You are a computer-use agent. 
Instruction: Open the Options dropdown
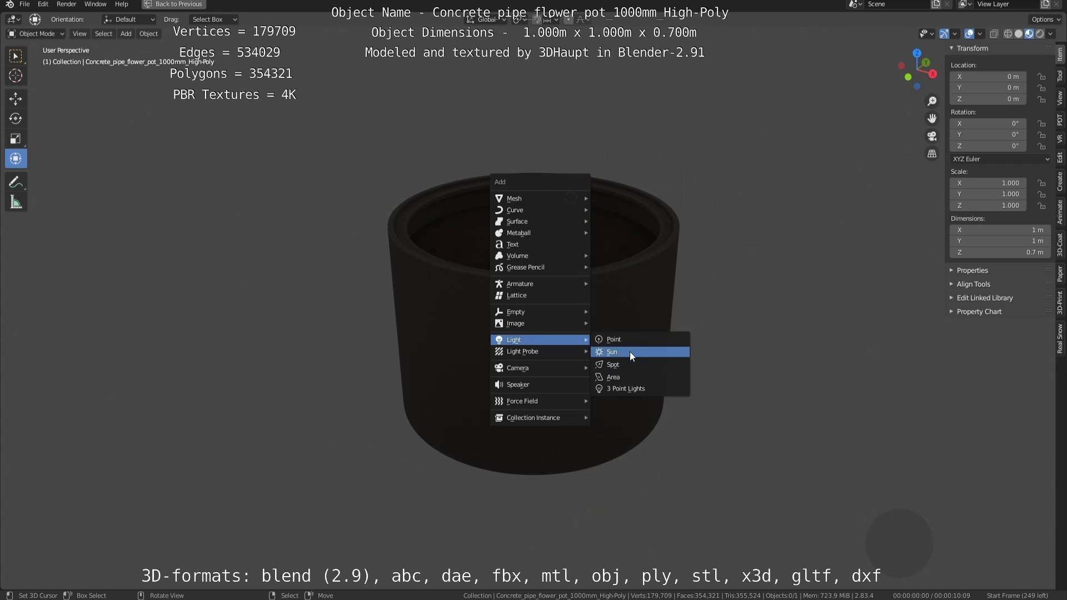pos(1046,19)
